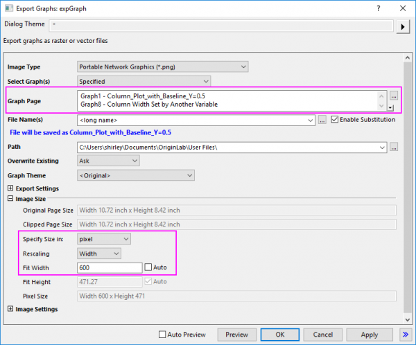Open the Image Type dropdown
Viewport: 416px width, 345px height.
coord(162,67)
